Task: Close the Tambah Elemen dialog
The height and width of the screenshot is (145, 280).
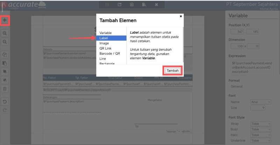Action: click(181, 16)
